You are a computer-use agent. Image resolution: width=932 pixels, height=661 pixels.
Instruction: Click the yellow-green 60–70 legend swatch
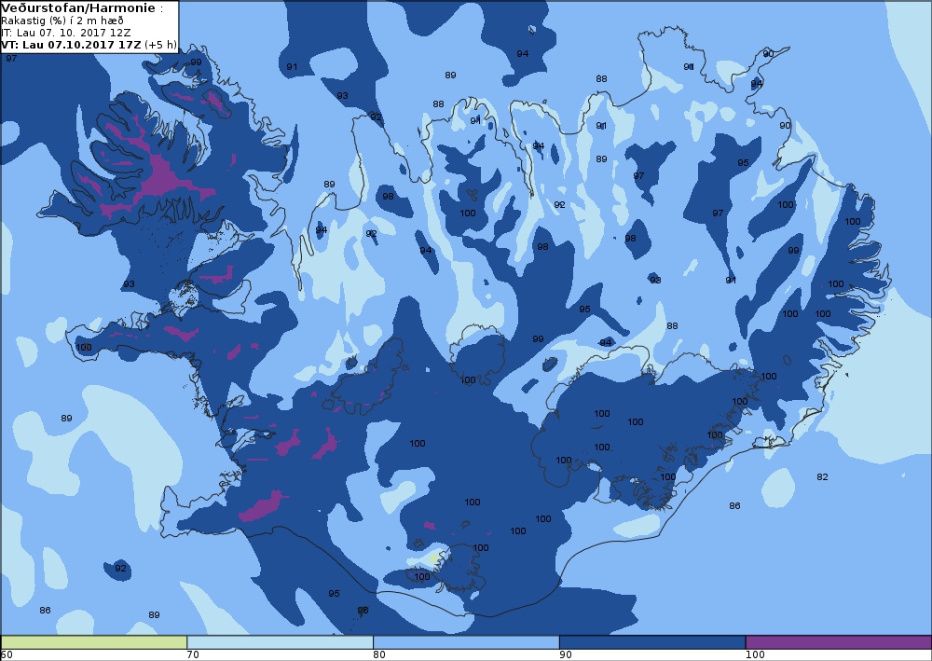point(94,642)
